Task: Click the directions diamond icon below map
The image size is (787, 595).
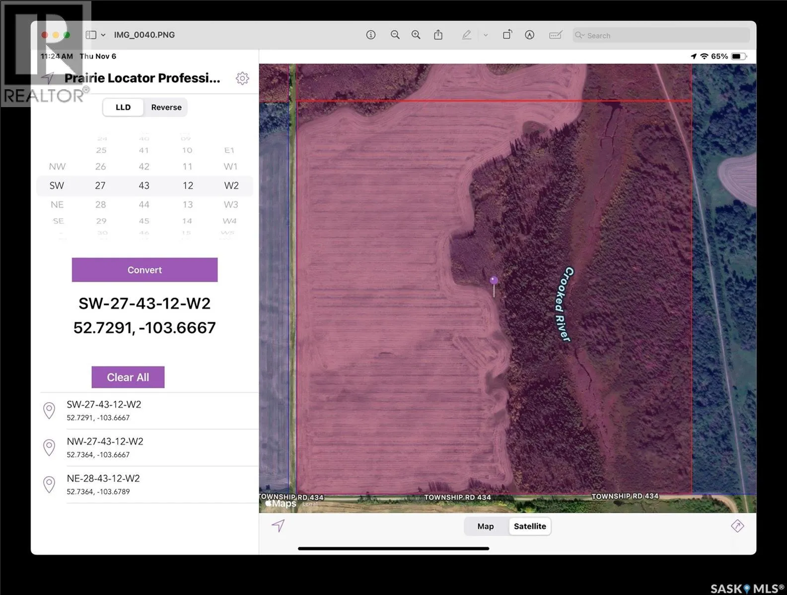Action: point(737,526)
